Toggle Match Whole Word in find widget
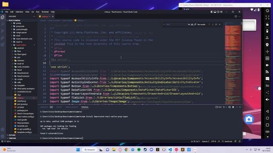This screenshot has height=153, width=273. (192, 25)
